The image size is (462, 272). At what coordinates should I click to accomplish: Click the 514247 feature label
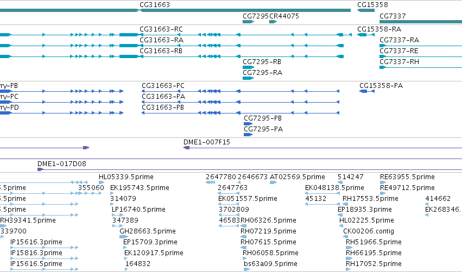351,177
